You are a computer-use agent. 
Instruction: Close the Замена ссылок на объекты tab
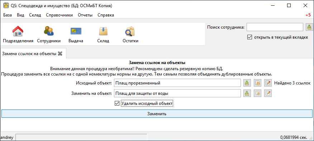pos(60,54)
